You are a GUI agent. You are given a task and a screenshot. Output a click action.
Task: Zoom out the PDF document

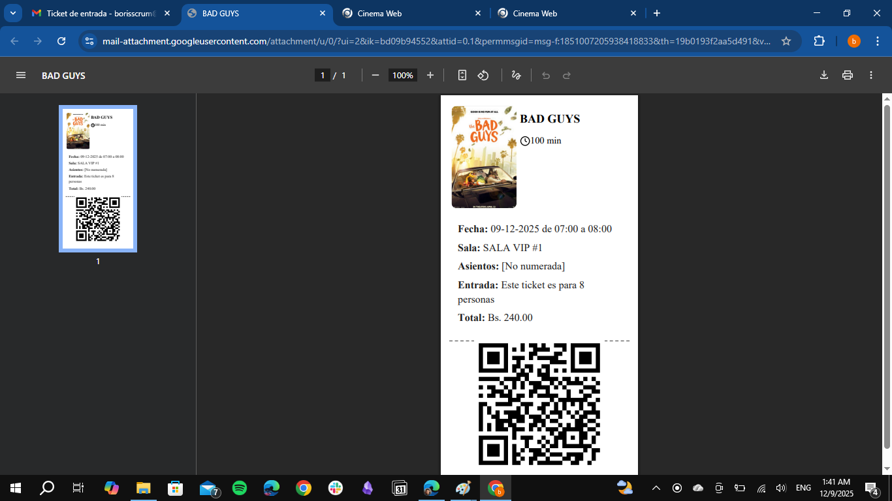coord(375,75)
